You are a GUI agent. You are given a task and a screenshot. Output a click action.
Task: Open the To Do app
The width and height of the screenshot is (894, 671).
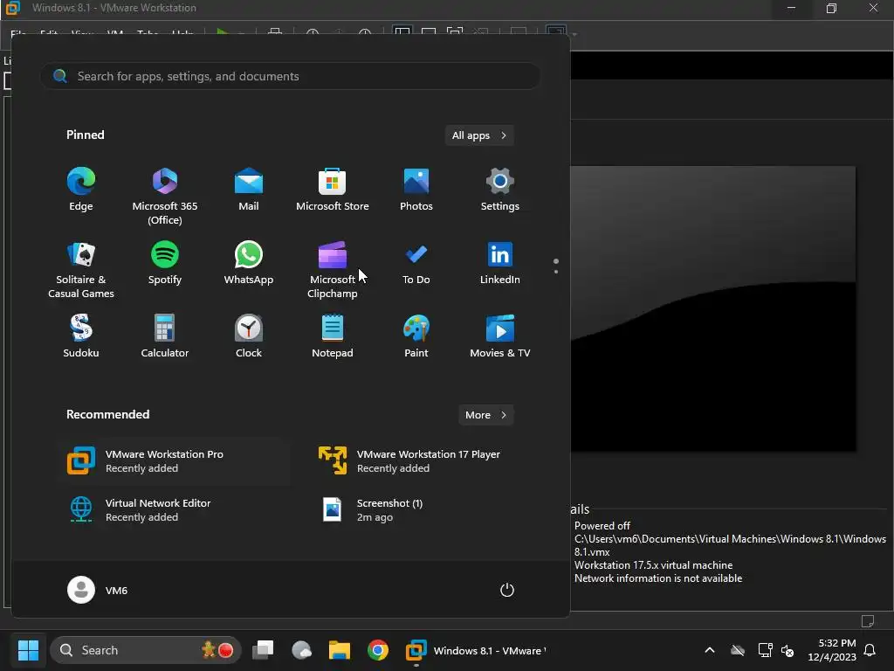point(416,263)
